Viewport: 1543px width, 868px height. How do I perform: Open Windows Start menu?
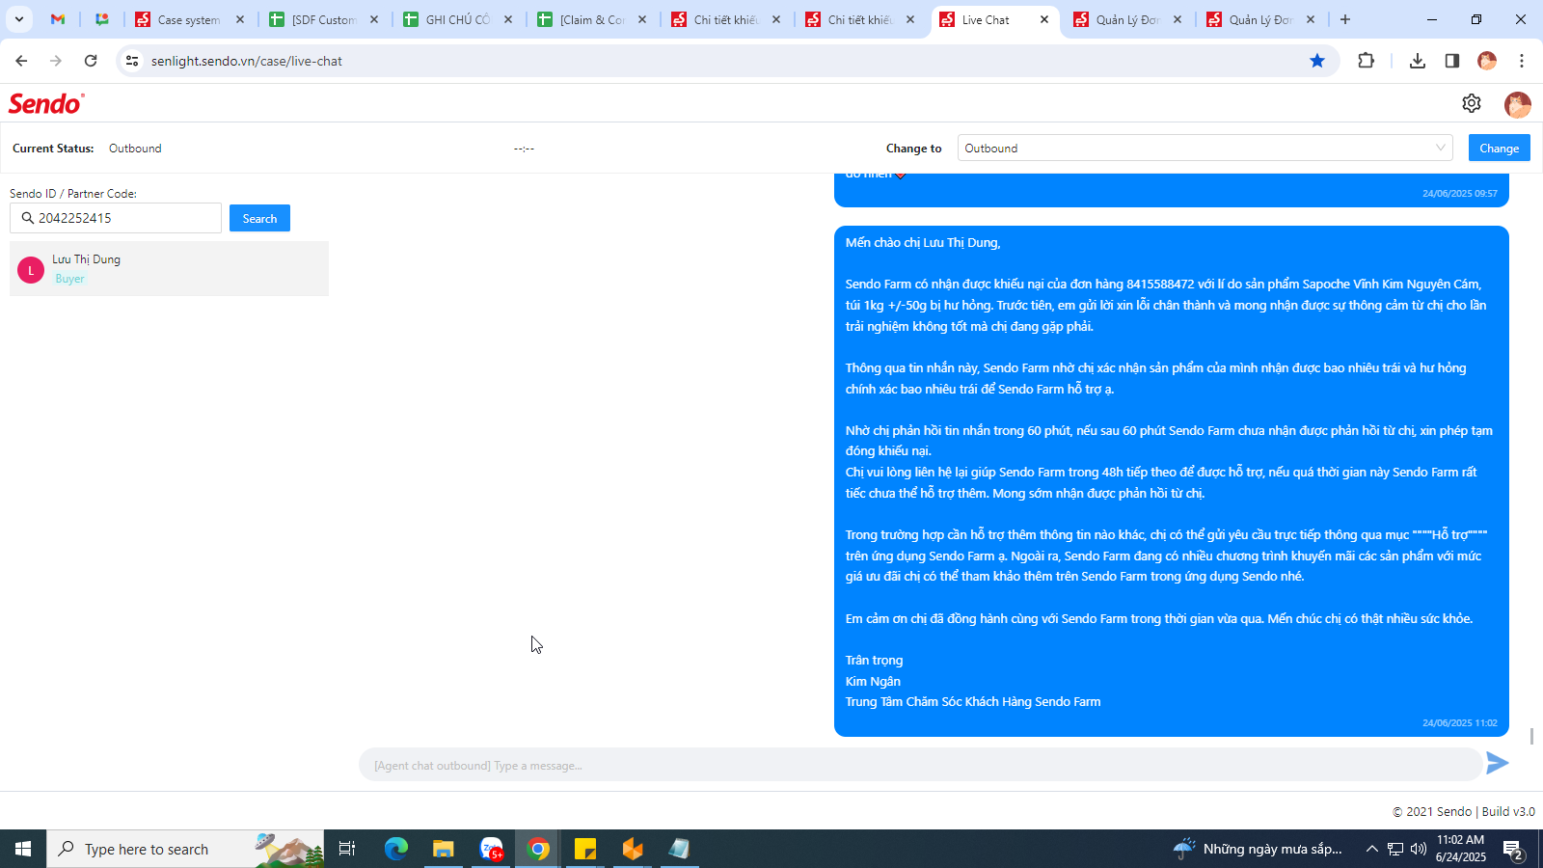pos(23,849)
